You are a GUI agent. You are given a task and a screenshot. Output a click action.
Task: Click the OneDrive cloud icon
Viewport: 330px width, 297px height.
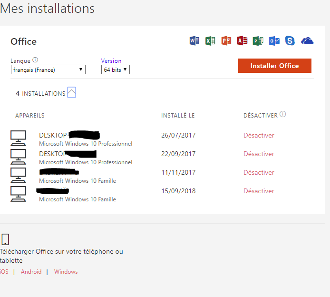coord(307,41)
